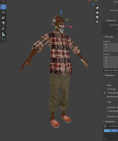Select the Scale tool
Image resolution: width=118 pixels, height=141 pixels.
coord(3,18)
